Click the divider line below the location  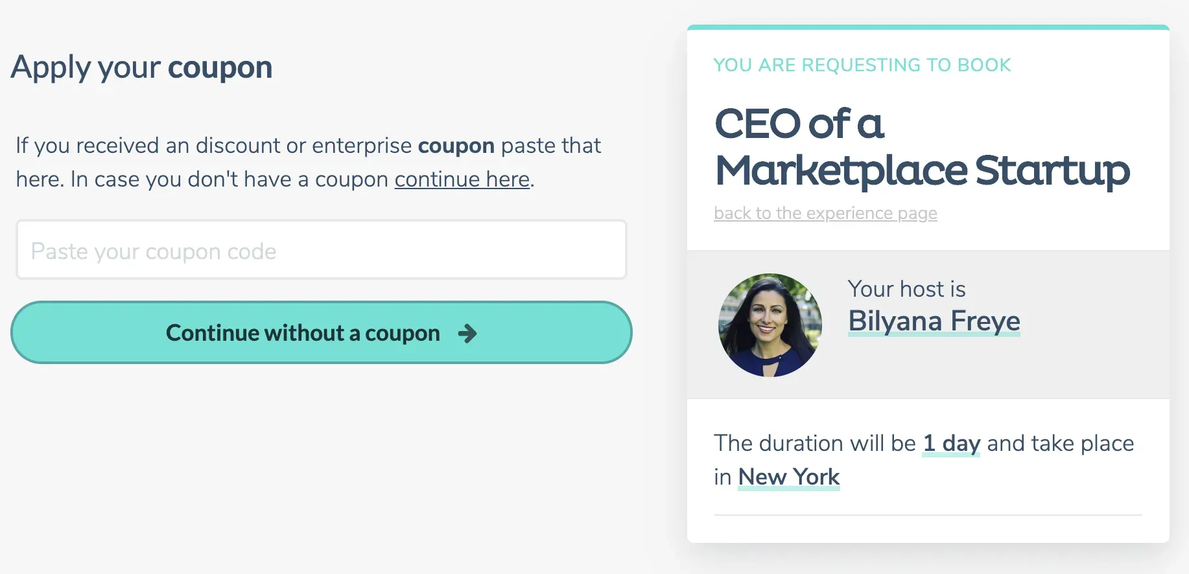click(x=928, y=515)
